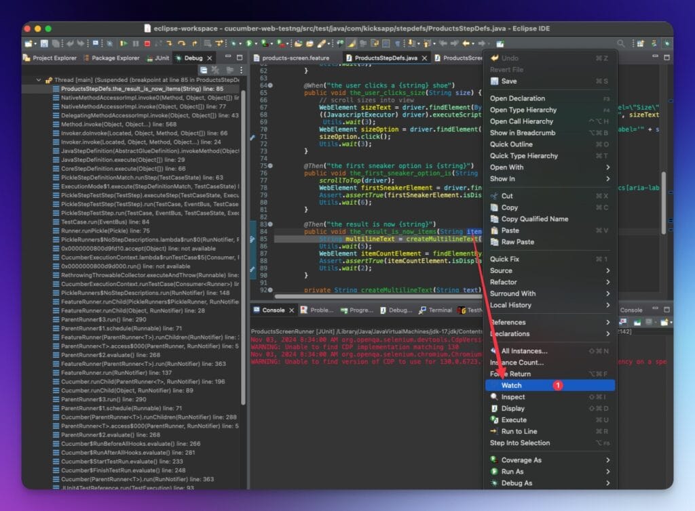This screenshot has height=511, width=695.
Task: Choose Step Into Selection menu entry
Action: [550, 443]
